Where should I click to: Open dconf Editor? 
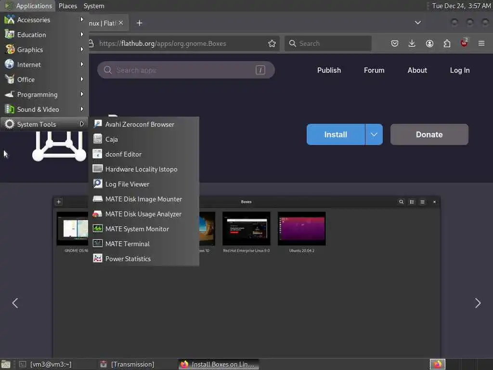pyautogui.click(x=144, y=154)
